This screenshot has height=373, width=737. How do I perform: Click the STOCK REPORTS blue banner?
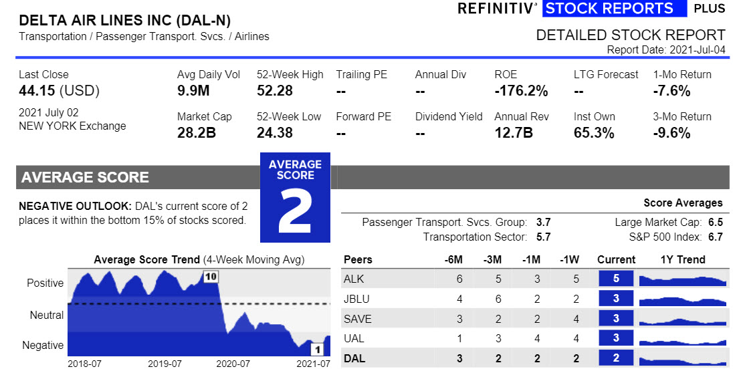[615, 9]
